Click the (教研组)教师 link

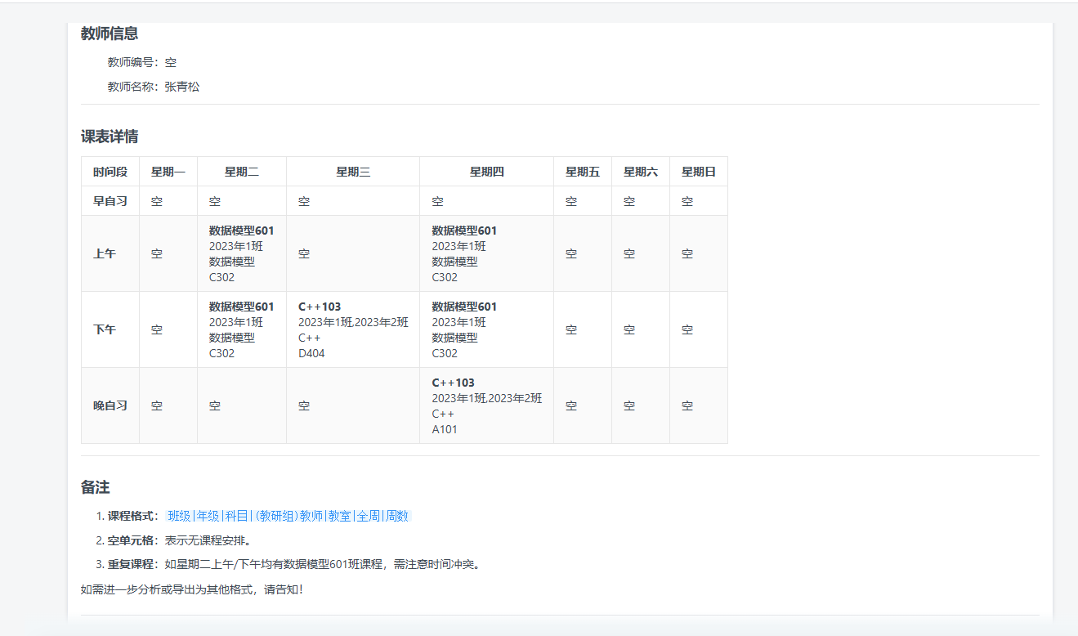(289, 516)
